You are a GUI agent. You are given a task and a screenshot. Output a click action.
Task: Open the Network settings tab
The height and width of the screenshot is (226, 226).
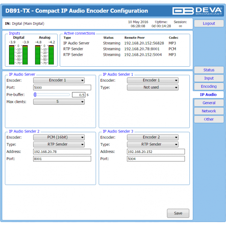click(x=209, y=111)
